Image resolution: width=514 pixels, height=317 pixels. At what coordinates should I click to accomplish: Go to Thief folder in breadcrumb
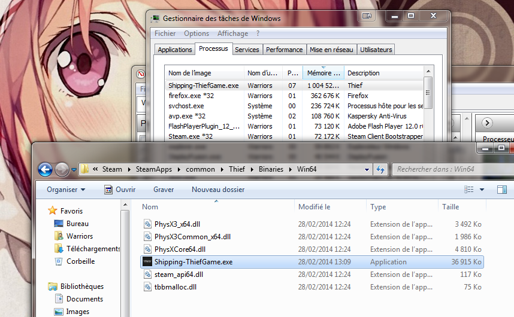click(x=237, y=169)
